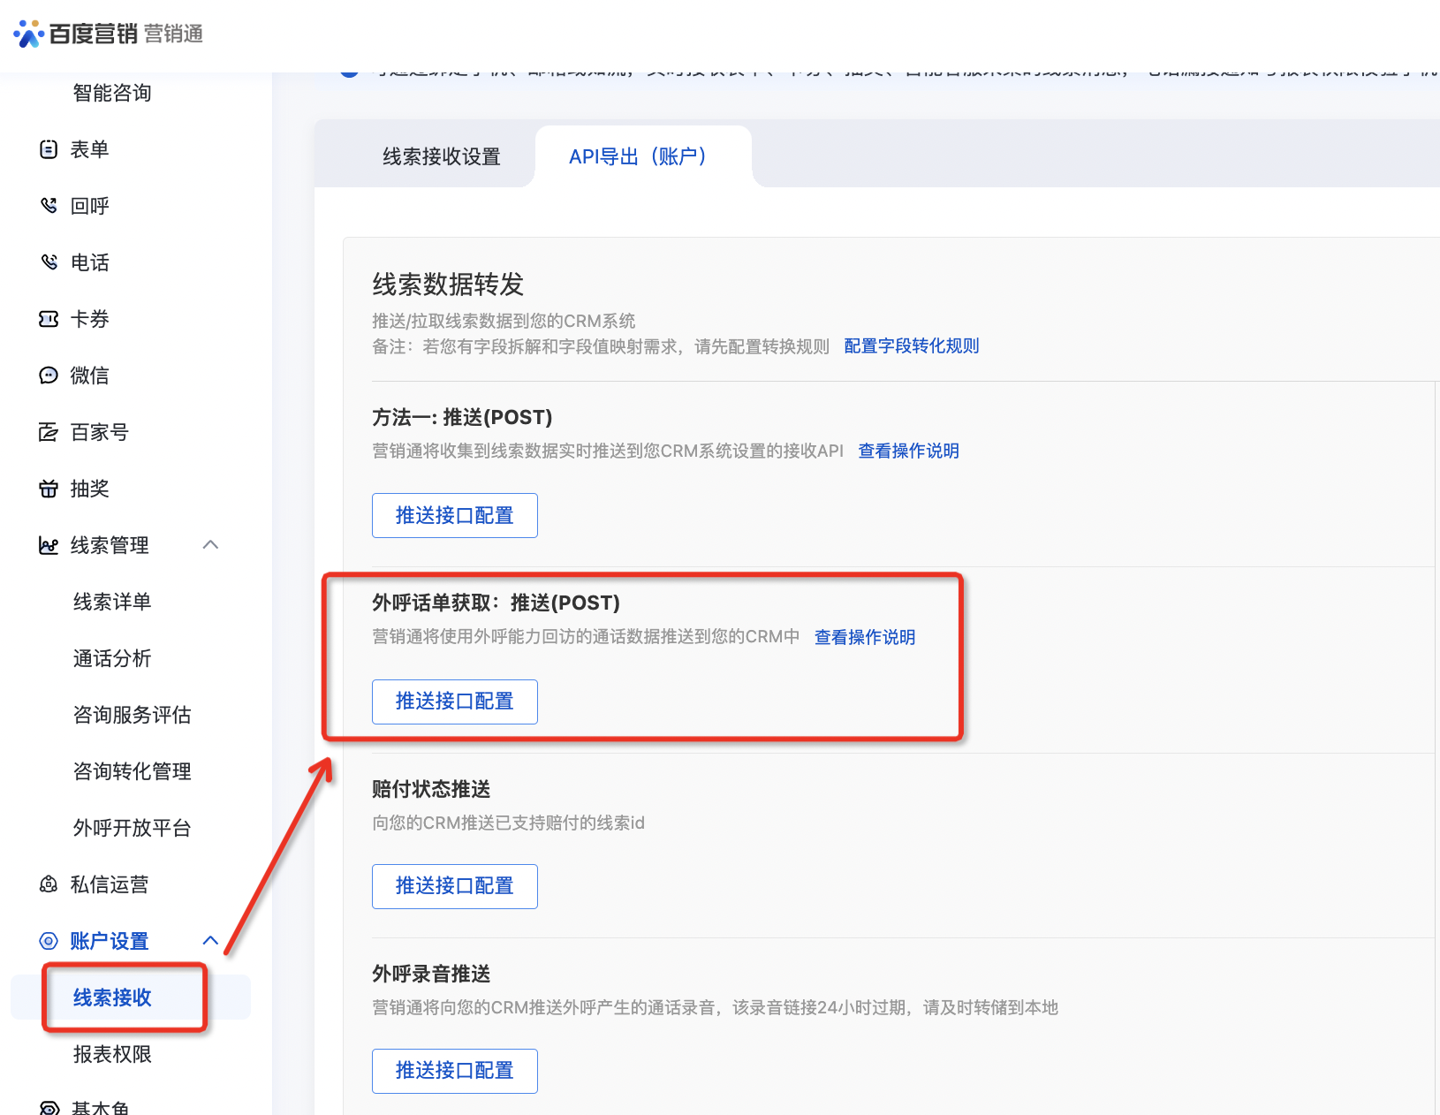Open 配置字段转化规则 link
The width and height of the screenshot is (1440, 1115).
[x=911, y=345]
